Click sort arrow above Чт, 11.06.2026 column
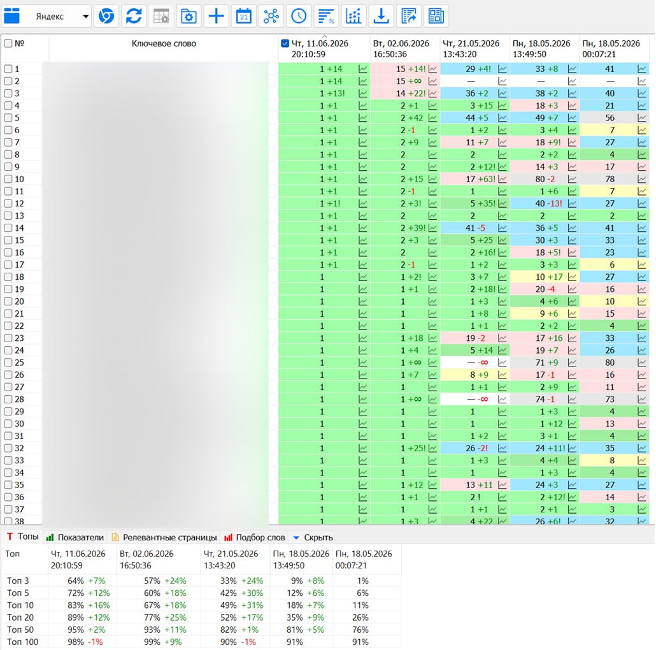 tap(324, 36)
